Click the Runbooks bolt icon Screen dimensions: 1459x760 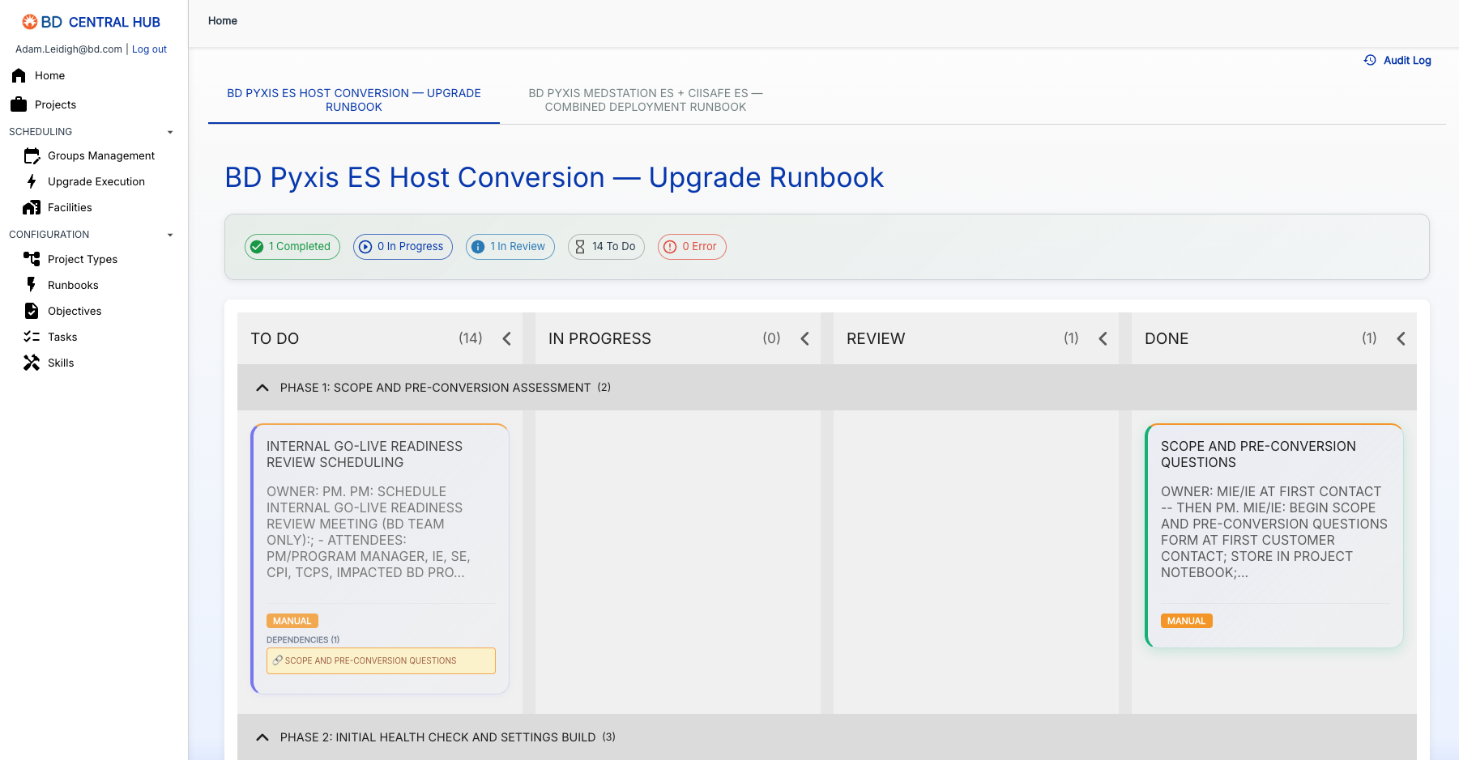pos(32,285)
